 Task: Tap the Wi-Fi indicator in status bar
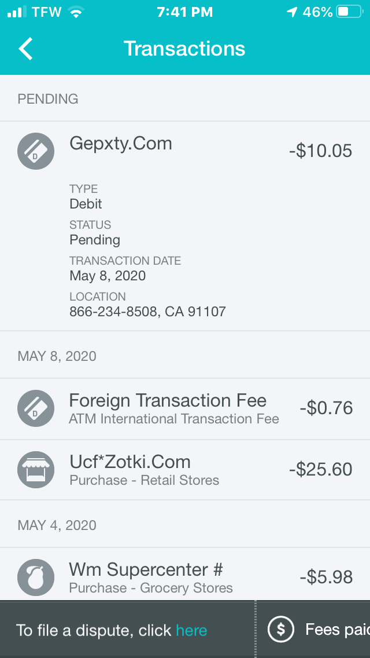click(75, 12)
